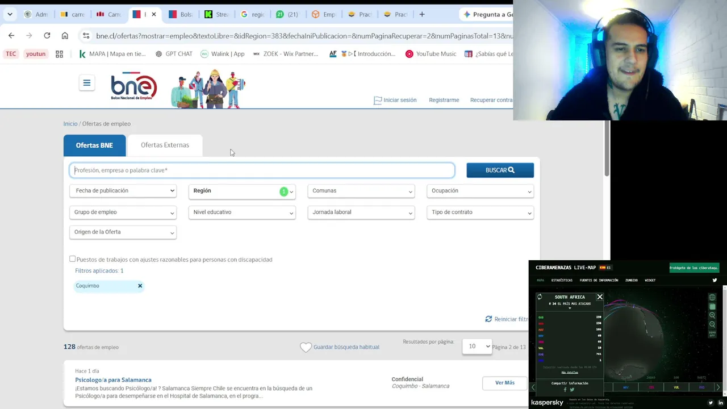This screenshot has height=409, width=727.
Task: Toggle Demo mode on the Kaspersky map
Action: [x=712, y=333]
